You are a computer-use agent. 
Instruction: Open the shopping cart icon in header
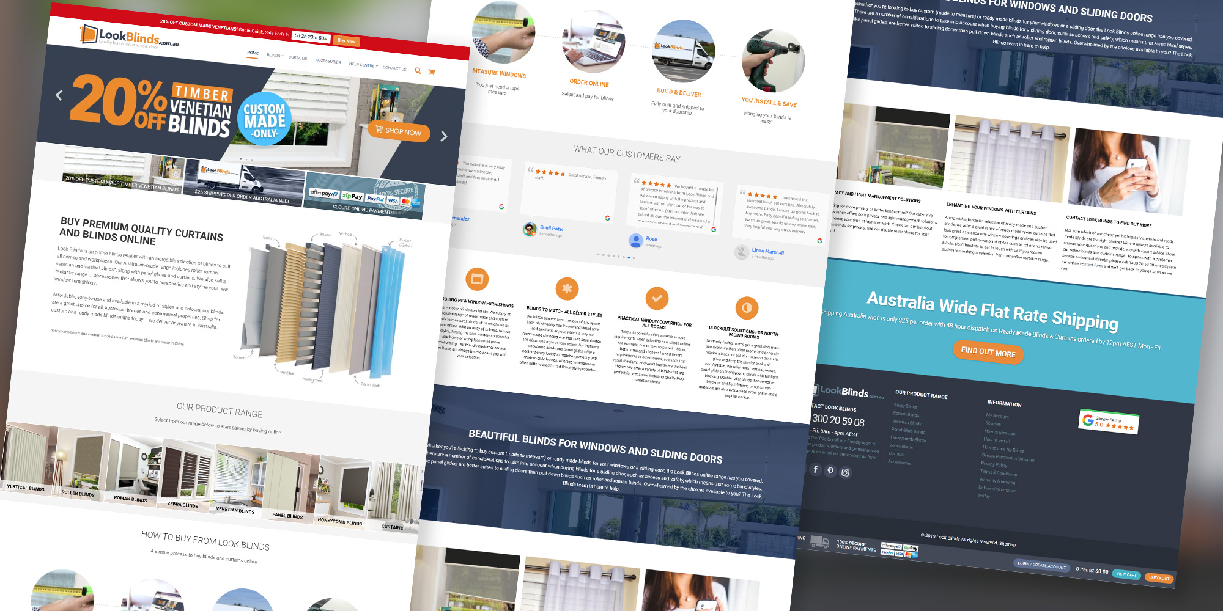[432, 71]
